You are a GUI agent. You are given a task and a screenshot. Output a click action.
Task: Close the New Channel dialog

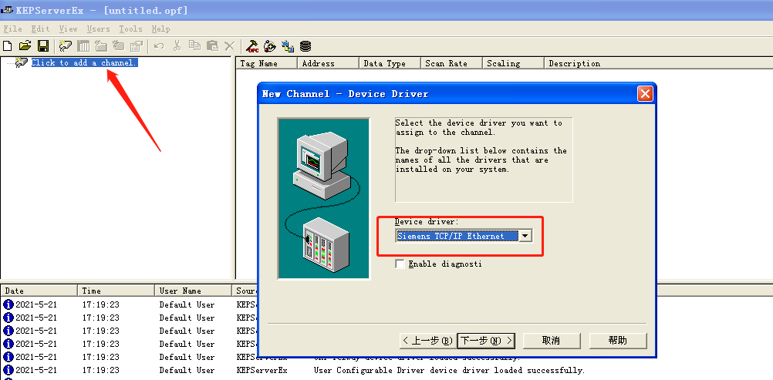click(645, 94)
